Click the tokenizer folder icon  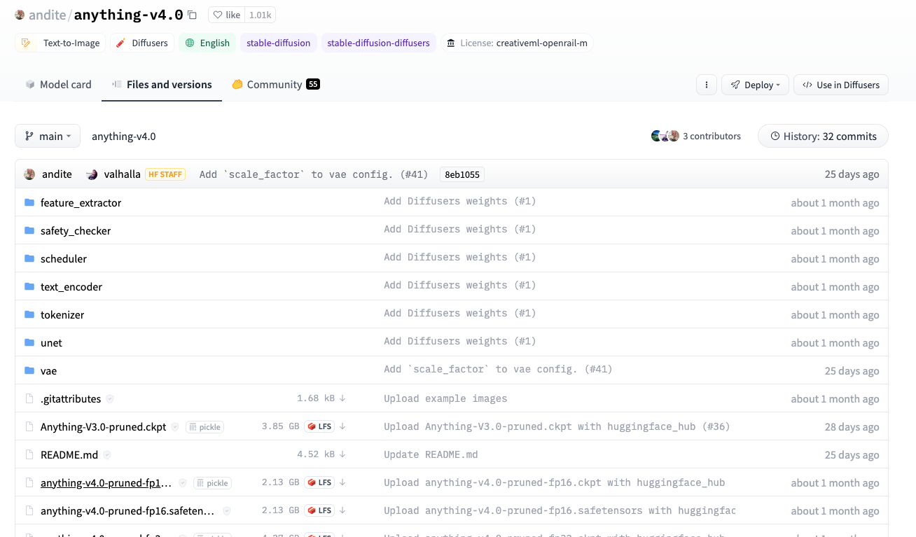29,314
